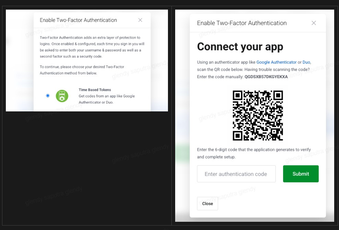339x230 pixels.
Task: Select the Time Based Tokens radio button
Action: click(x=48, y=96)
